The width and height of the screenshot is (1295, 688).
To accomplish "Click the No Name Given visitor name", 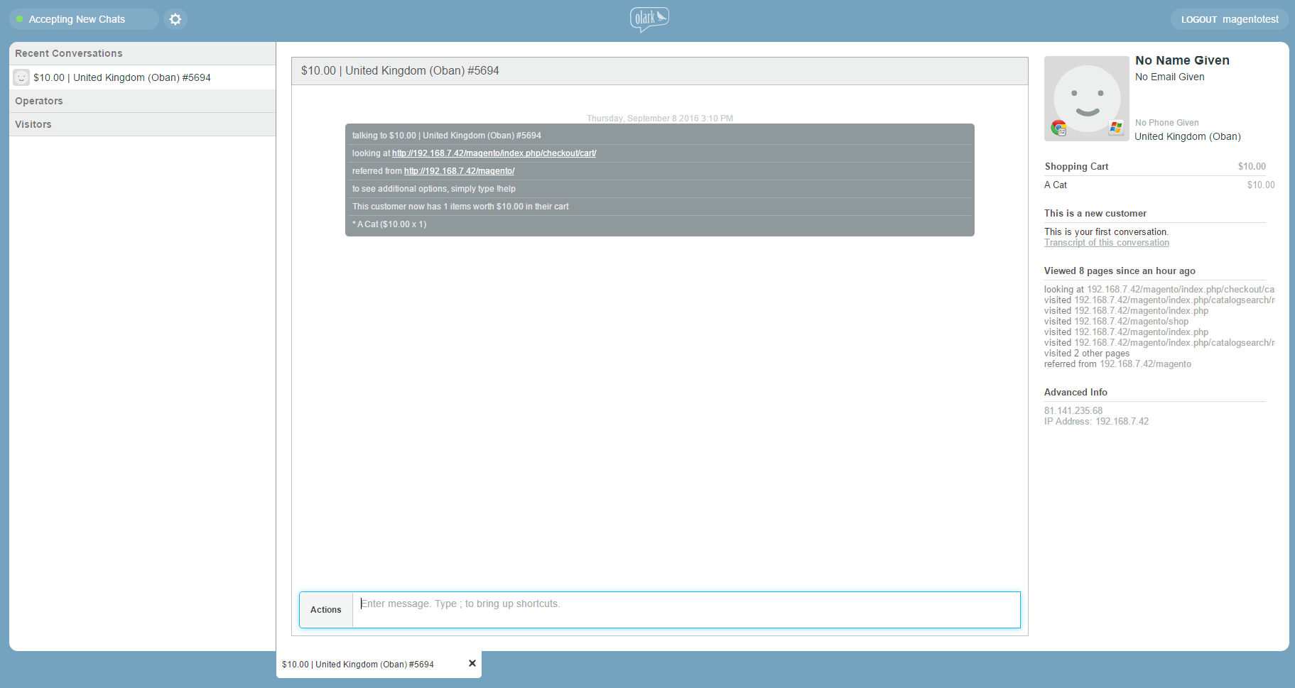I will click(x=1182, y=60).
